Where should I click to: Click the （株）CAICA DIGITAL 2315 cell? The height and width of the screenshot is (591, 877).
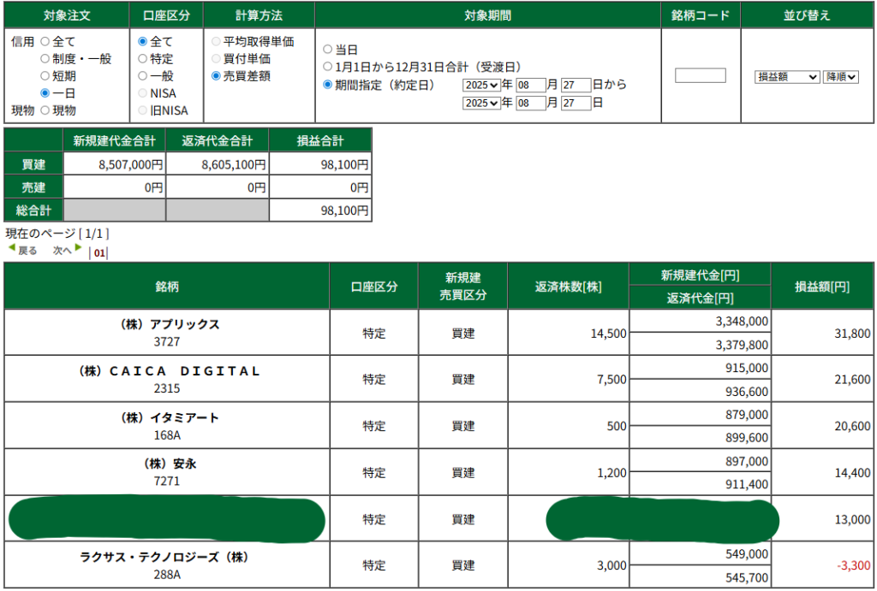[x=167, y=379]
